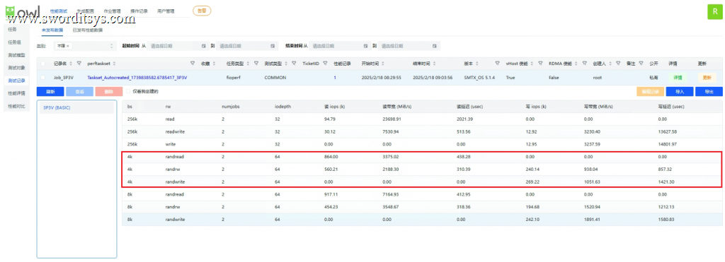This screenshot has width=725, height=262.
Task: Open the 类别 category dropdown
Action: (84, 46)
